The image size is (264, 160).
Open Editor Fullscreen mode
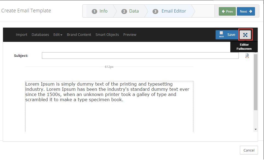click(x=245, y=35)
